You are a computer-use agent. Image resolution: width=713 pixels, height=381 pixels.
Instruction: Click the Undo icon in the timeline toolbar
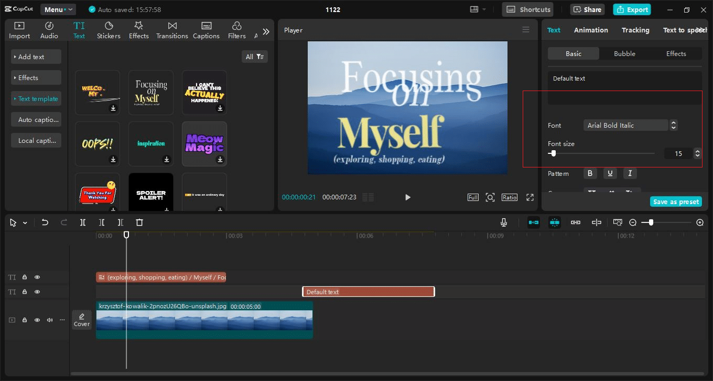click(45, 222)
